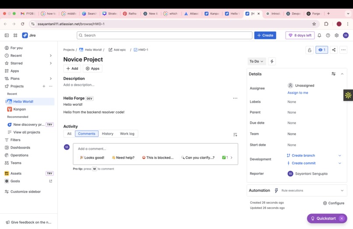Insert Need help? quick comment
The height and width of the screenshot is (229, 353).
[123, 157]
